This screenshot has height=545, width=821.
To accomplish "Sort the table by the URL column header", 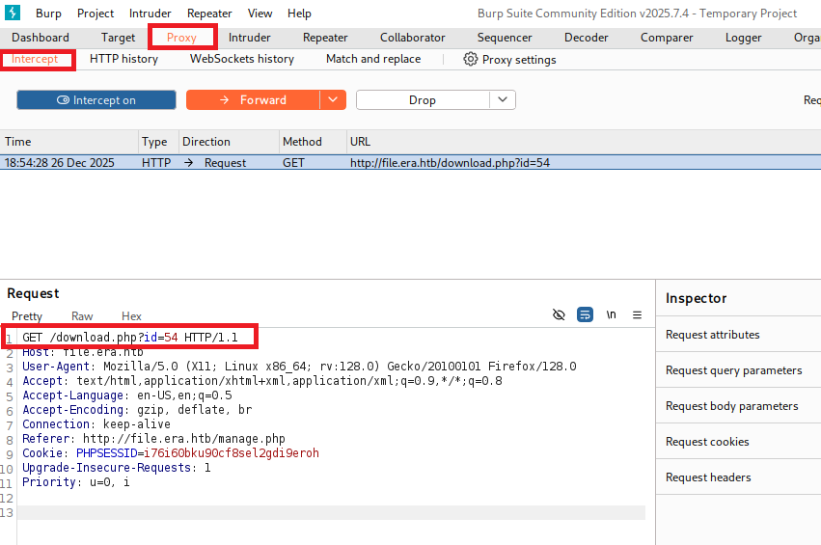I will (360, 142).
